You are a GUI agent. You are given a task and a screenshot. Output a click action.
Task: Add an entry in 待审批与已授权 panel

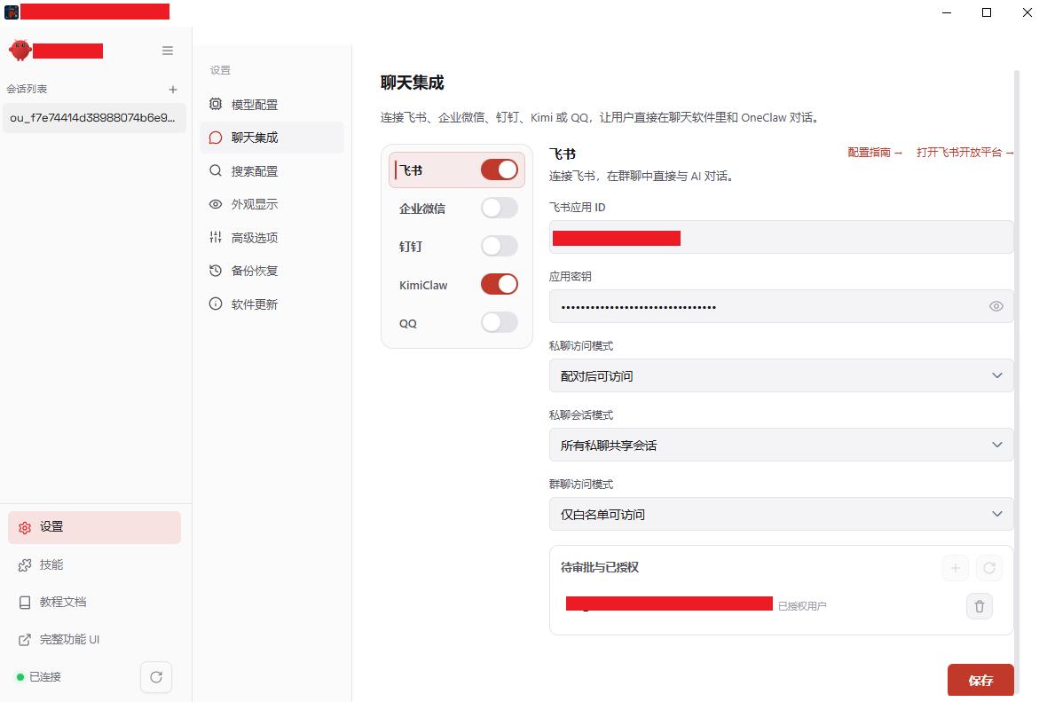pos(955,568)
